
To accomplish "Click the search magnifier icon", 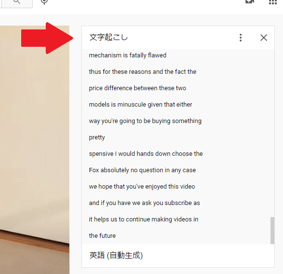I will coord(16,1).
